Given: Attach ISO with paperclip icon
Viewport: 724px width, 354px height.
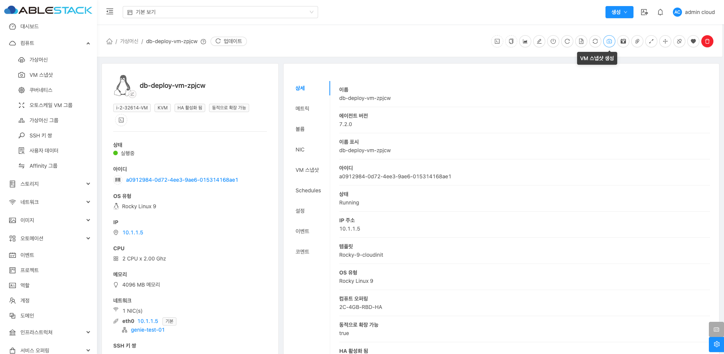Looking at the screenshot, I should click(x=637, y=41).
